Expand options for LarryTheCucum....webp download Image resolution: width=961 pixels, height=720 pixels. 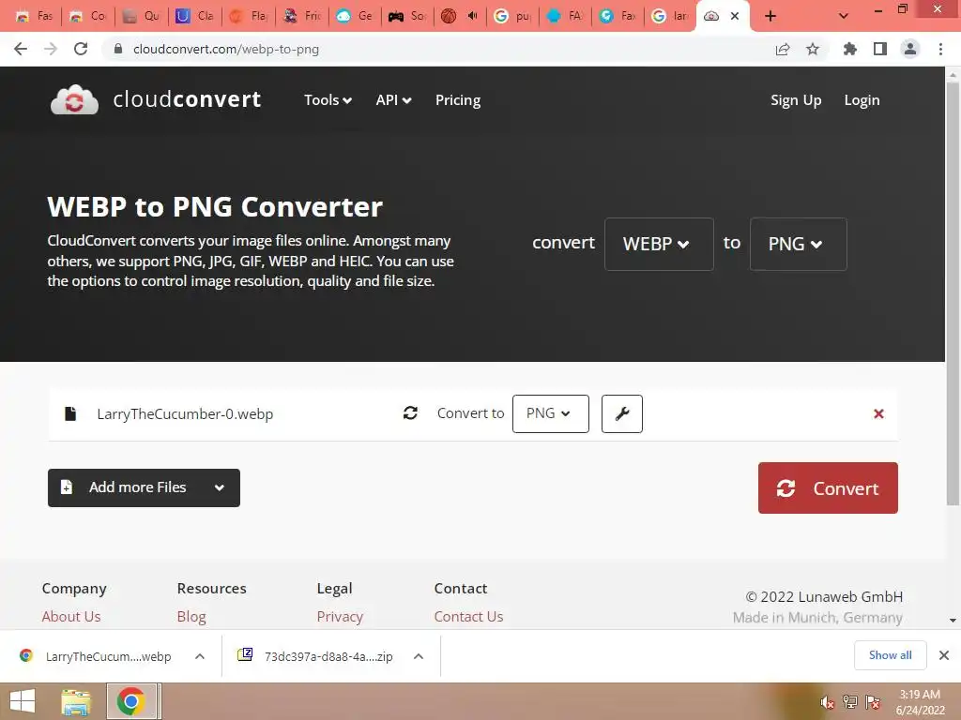tap(200, 656)
